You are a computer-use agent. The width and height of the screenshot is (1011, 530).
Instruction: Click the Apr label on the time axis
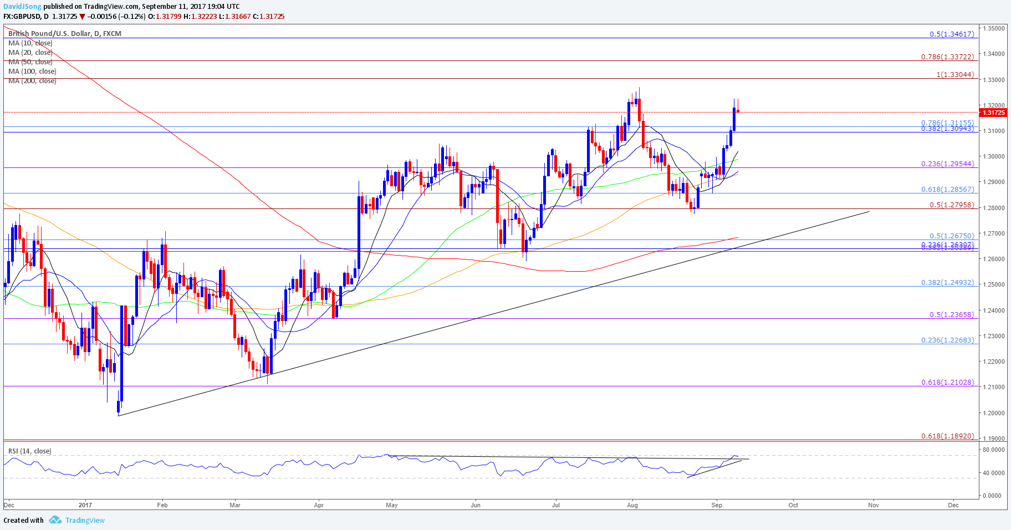click(319, 505)
